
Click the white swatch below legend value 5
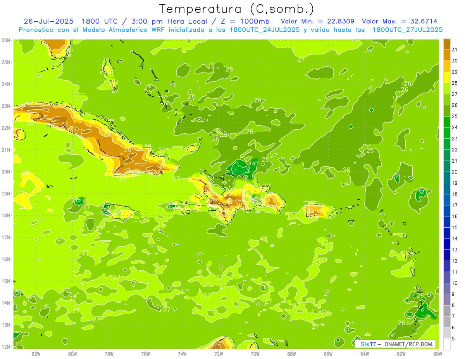pos(447,344)
